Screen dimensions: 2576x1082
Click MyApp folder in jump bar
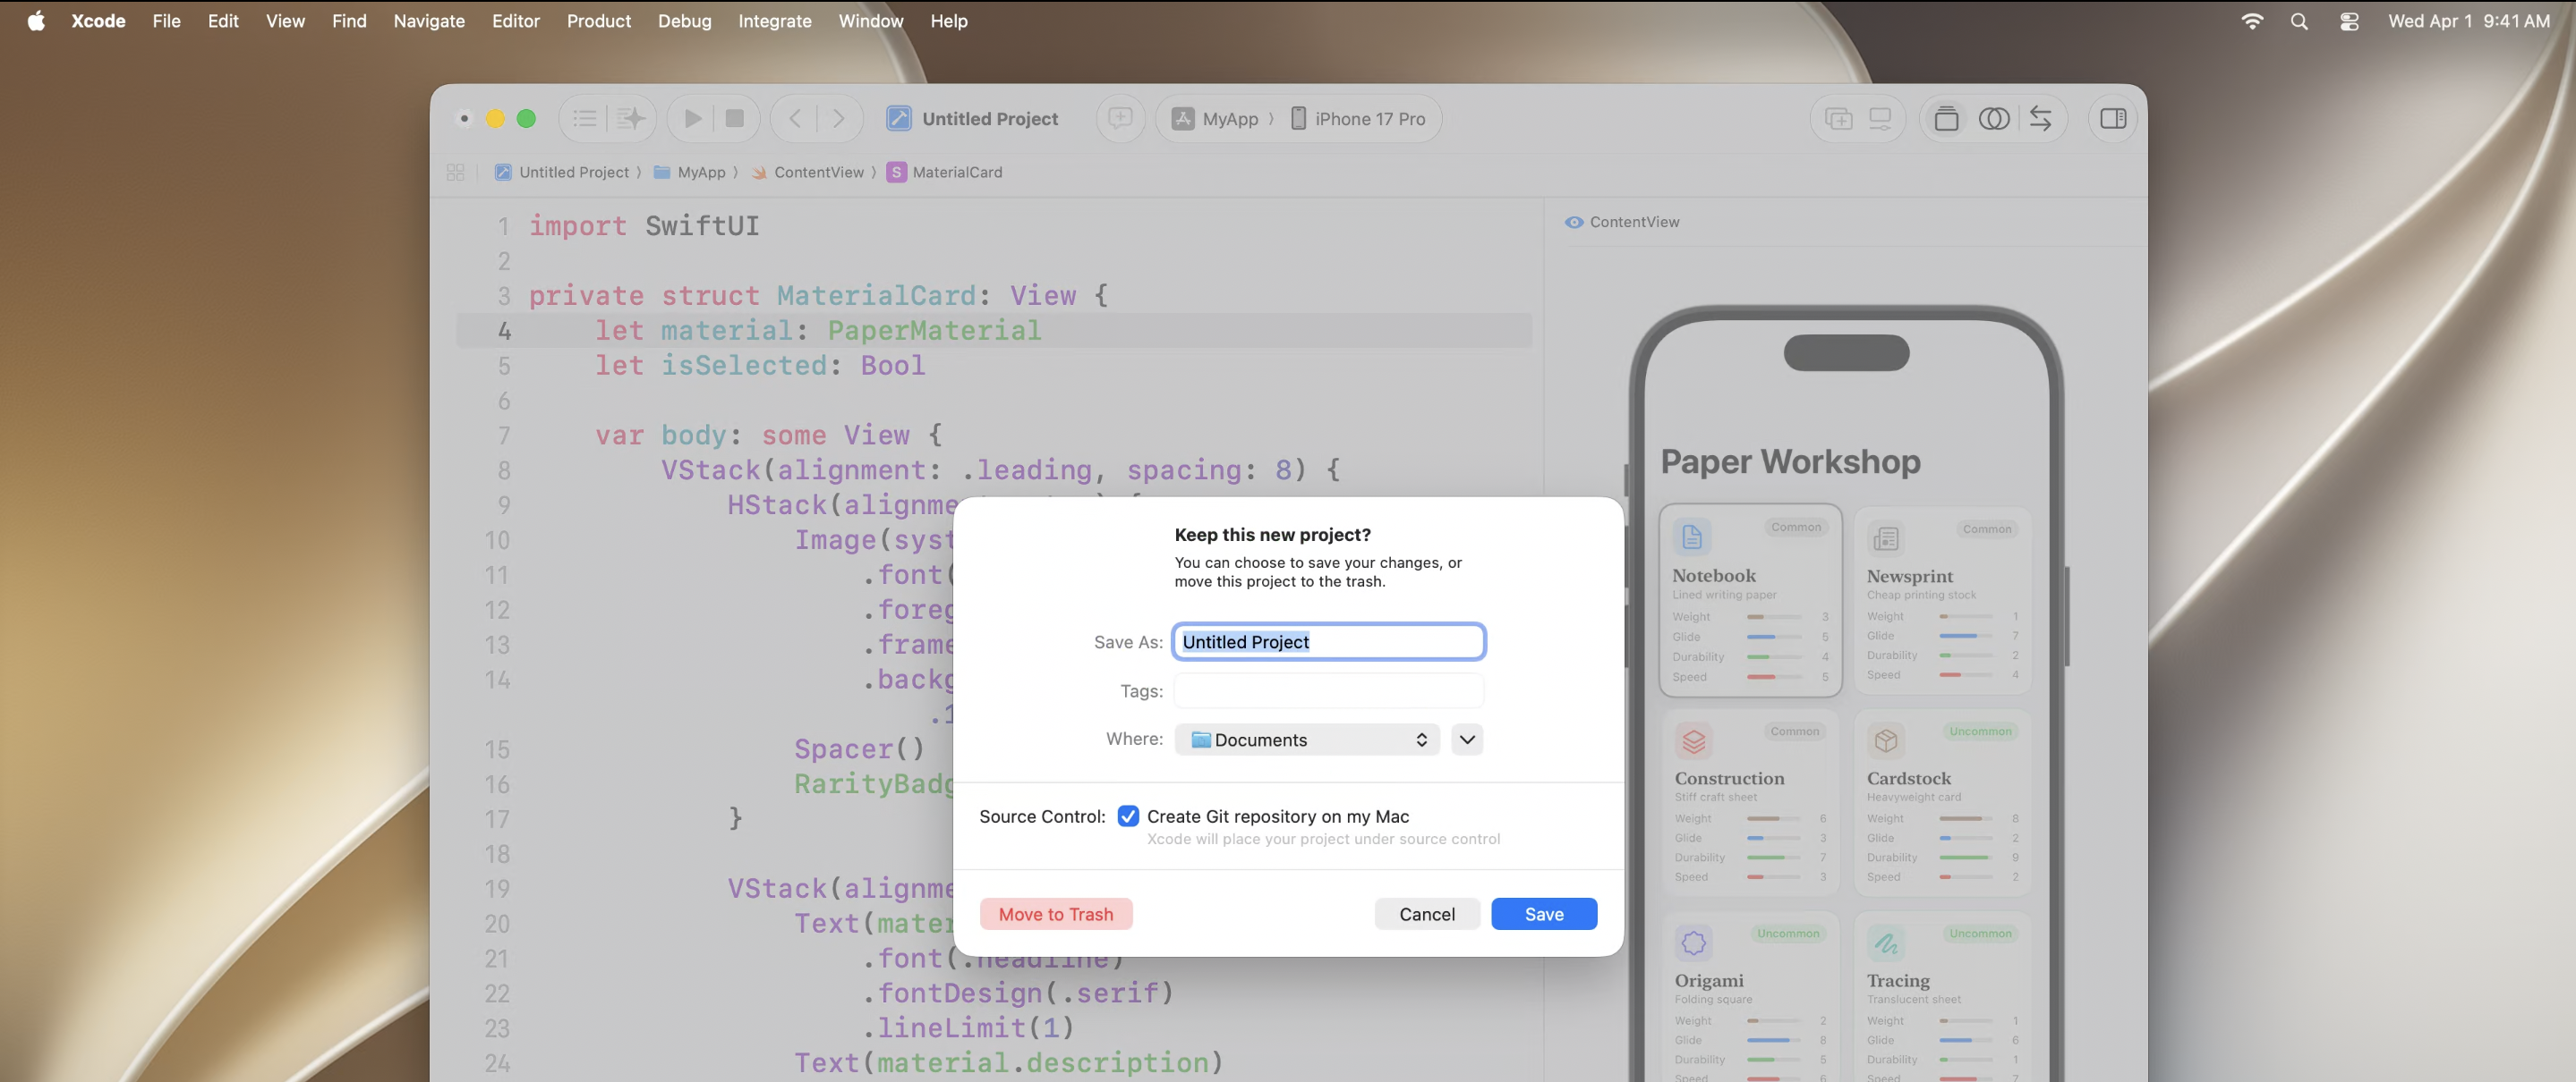[x=690, y=173]
